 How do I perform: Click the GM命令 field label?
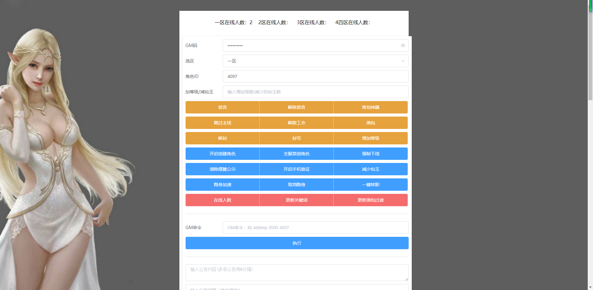coord(193,228)
